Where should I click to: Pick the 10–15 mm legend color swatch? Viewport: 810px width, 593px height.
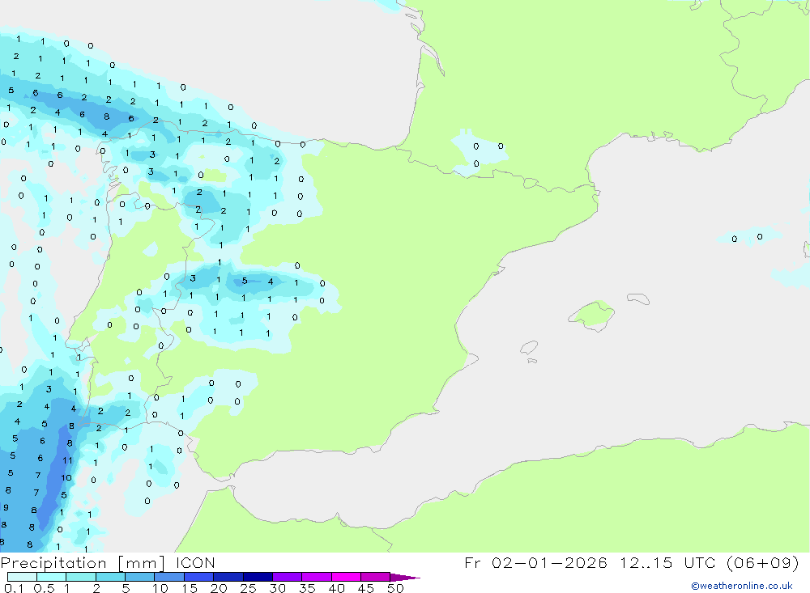pos(169,577)
